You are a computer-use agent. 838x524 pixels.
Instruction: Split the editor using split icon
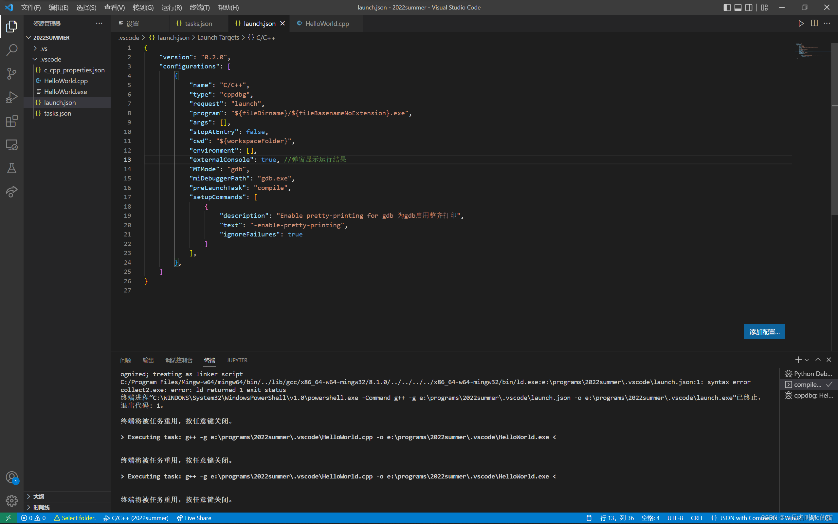tap(814, 23)
